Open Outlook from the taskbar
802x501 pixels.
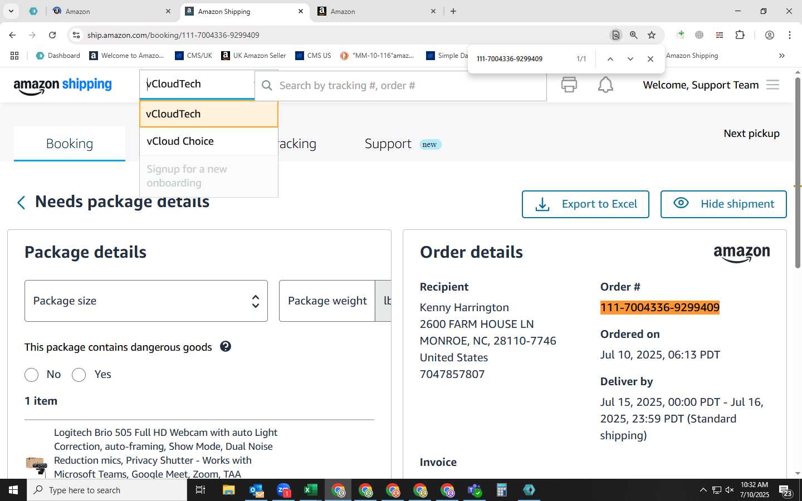tap(256, 490)
